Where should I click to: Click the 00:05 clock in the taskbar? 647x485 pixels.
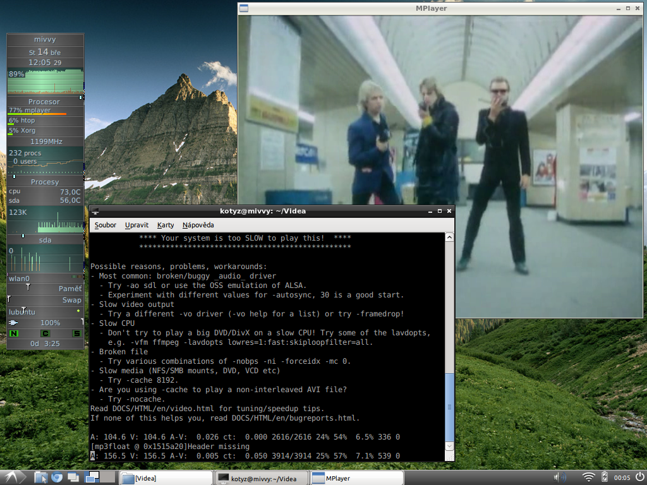pyautogui.click(x=622, y=478)
